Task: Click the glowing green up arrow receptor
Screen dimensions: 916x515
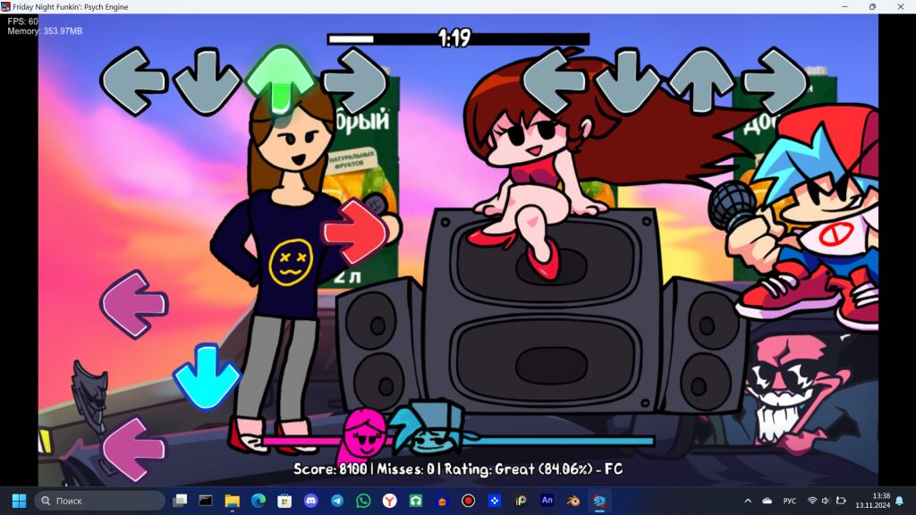Action: [280, 80]
